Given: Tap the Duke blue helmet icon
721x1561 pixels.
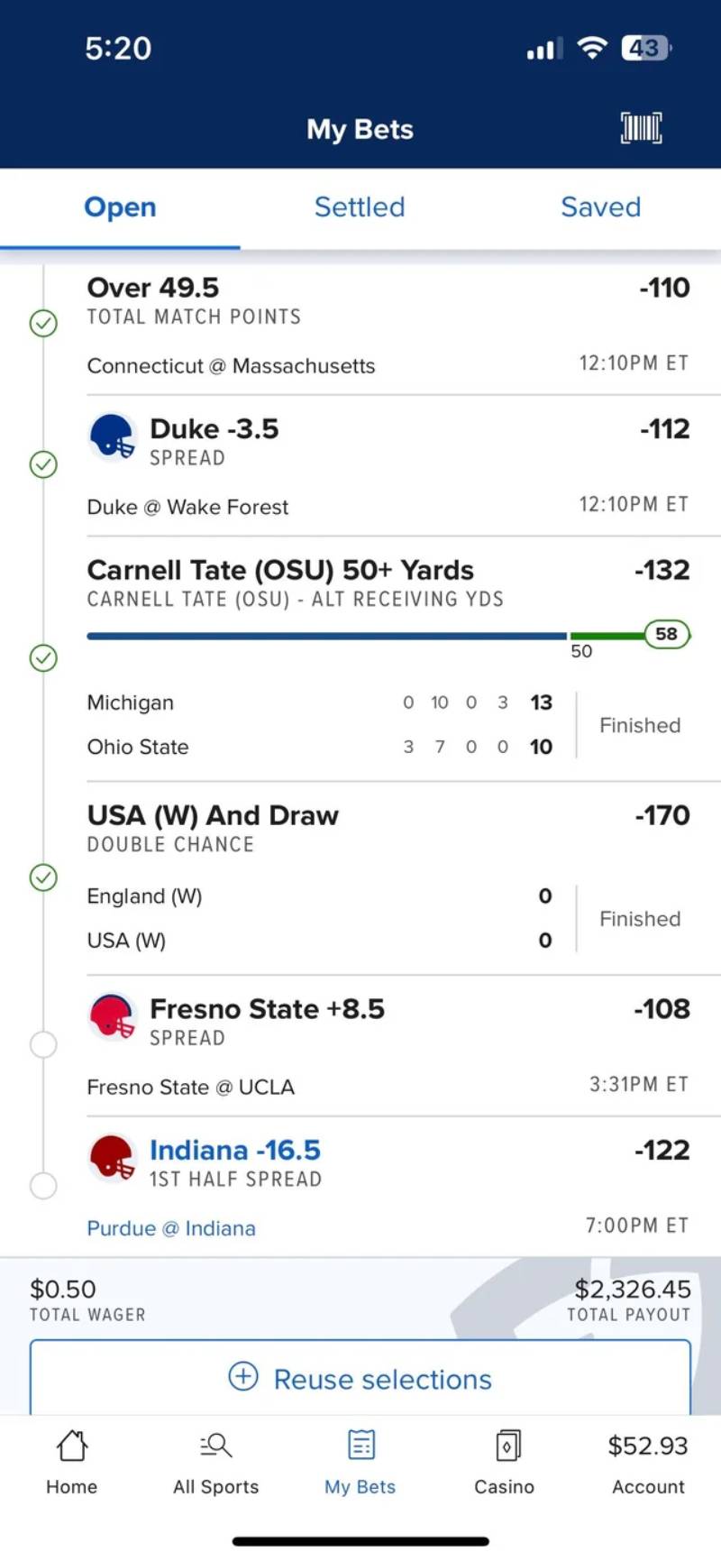Looking at the screenshot, I should coord(113,436).
